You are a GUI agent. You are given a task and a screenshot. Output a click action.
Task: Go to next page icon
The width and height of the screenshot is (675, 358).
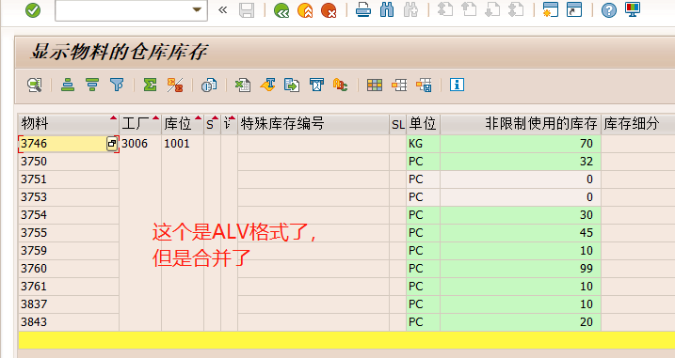coord(492,9)
